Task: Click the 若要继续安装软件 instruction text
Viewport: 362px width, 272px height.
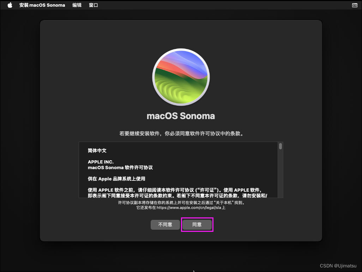Action: tap(181, 134)
